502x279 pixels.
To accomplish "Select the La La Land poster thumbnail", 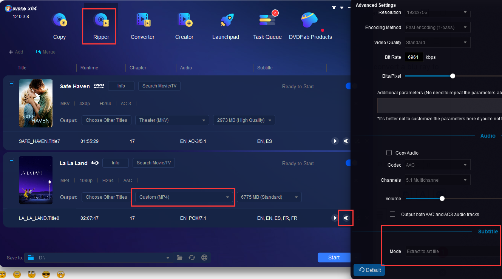I will (36, 180).
